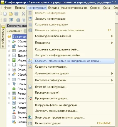Click the Отчеты tree node icon
Screen dimensions: 118x127
tap(14, 70)
